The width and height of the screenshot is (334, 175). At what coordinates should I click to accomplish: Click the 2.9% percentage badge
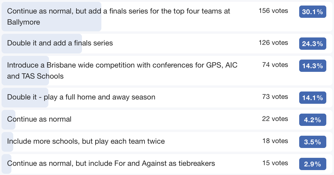312,164
